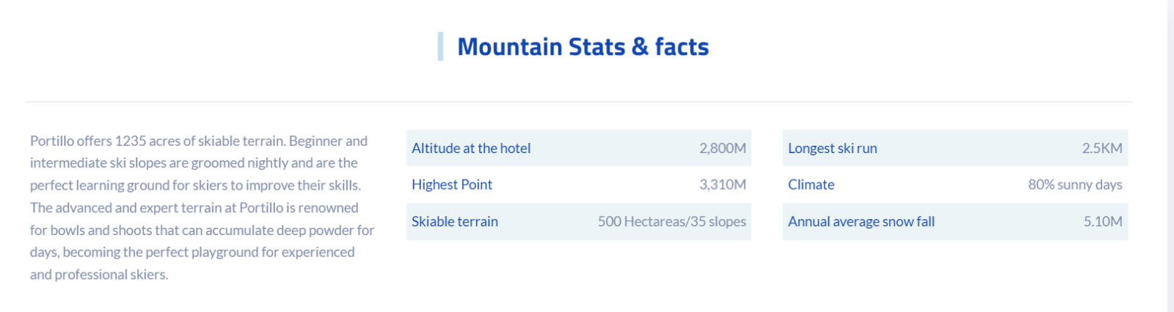Select the Skiable terrain label
Image resolution: width=1174 pixels, height=312 pixels.
pyautogui.click(x=455, y=221)
